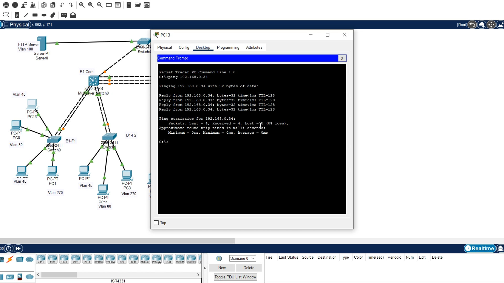The width and height of the screenshot is (504, 283).
Task: Click the FTTP Server device in topology
Action: pos(42,43)
